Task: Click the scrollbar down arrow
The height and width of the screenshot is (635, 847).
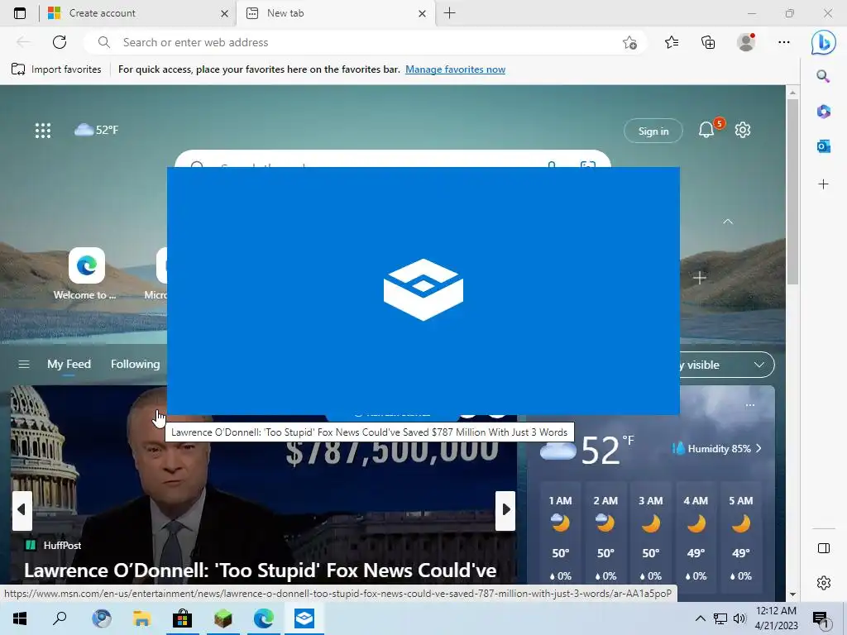Action: pyautogui.click(x=792, y=594)
